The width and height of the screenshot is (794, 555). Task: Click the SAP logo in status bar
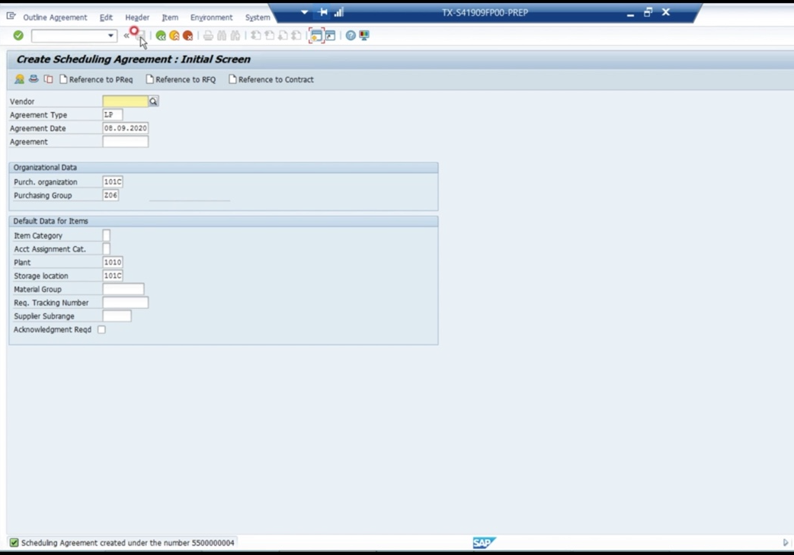coord(484,543)
